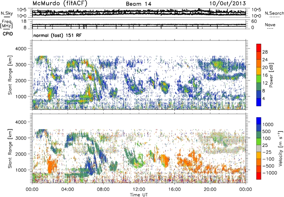Click the 10^0 label beside N.Sky
The image size is (284, 197).
[x=22, y=16]
